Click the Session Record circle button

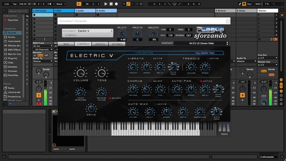pyautogui.click(x=141, y=4)
